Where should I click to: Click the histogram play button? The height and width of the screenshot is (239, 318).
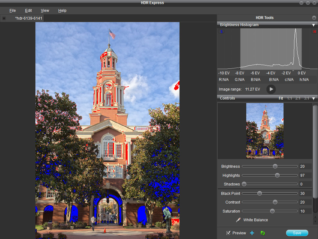tap(271, 89)
